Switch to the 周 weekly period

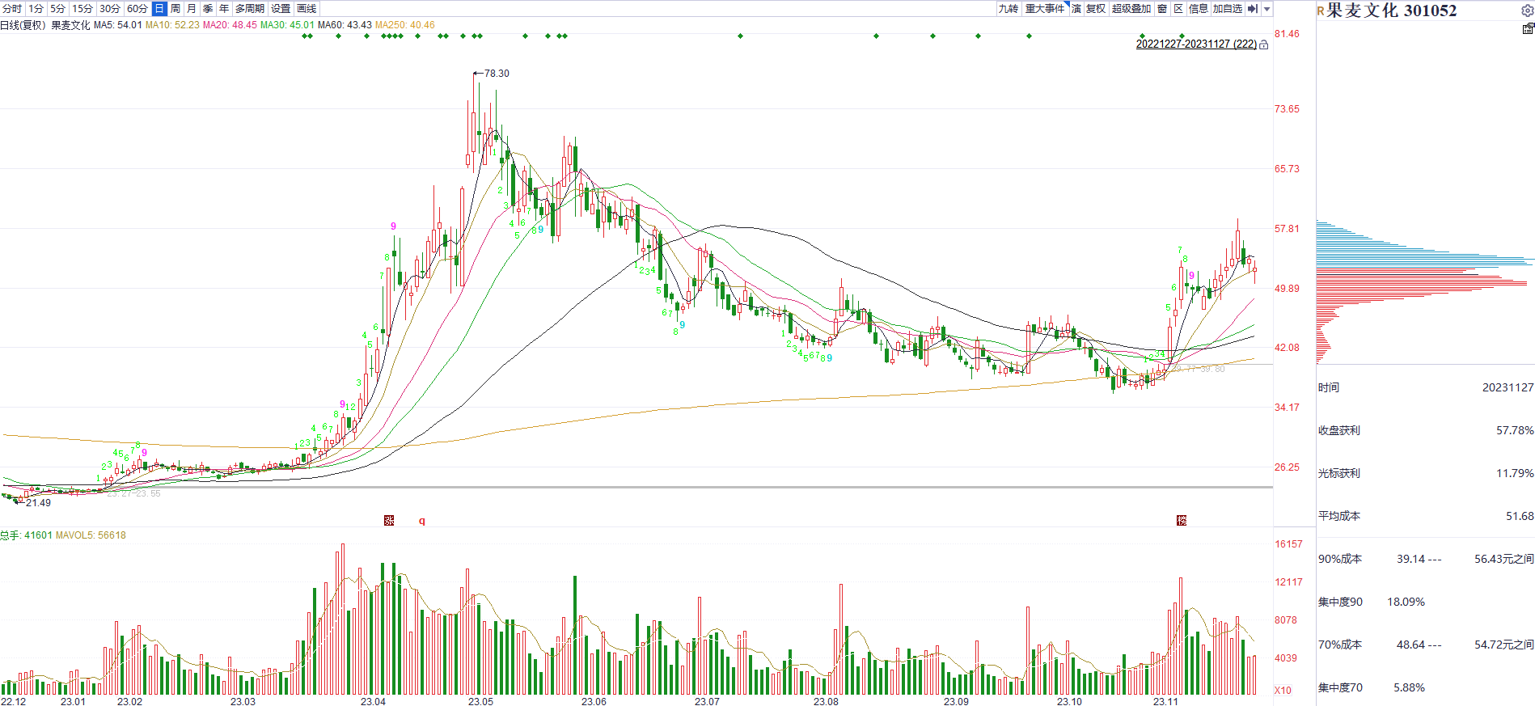pos(175,8)
